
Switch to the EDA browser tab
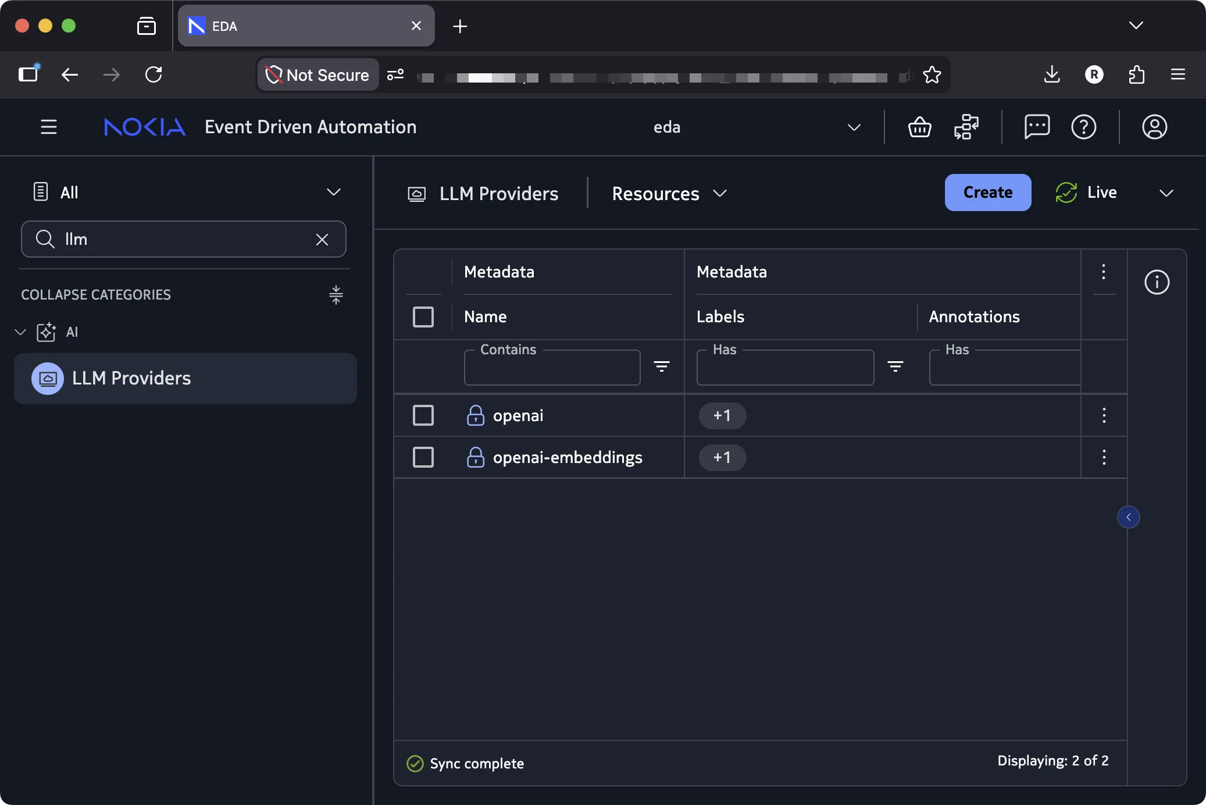[x=306, y=26]
